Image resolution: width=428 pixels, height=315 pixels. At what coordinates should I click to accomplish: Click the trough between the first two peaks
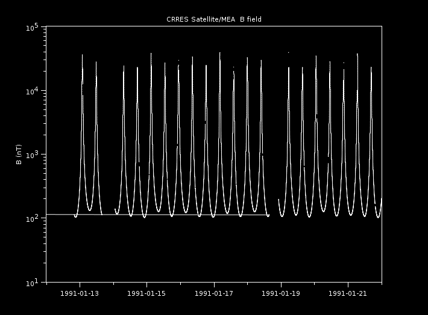coord(89,210)
